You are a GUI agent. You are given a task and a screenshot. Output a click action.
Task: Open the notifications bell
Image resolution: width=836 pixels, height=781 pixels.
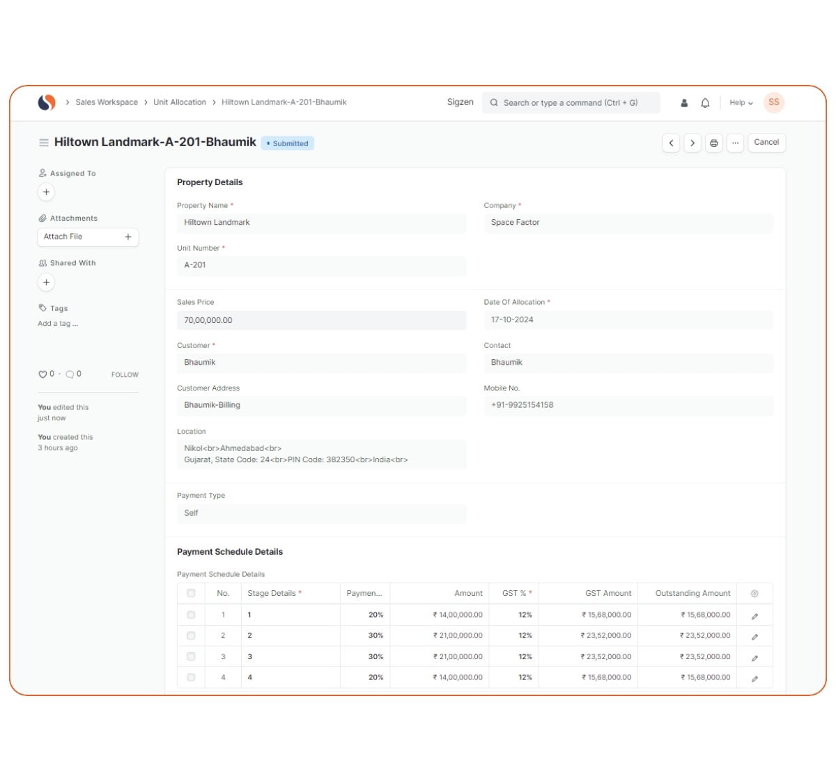tap(705, 103)
